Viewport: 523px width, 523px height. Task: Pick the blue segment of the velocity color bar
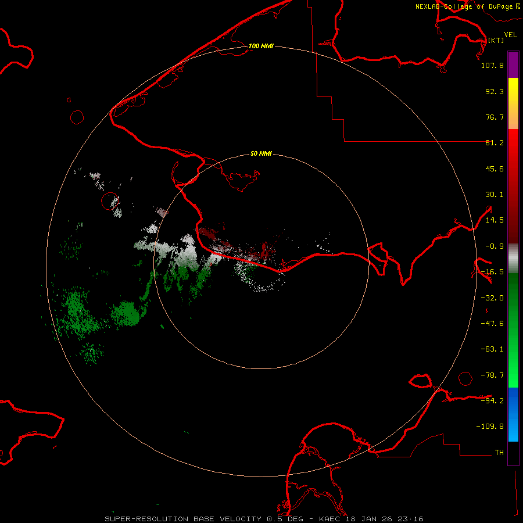click(513, 414)
